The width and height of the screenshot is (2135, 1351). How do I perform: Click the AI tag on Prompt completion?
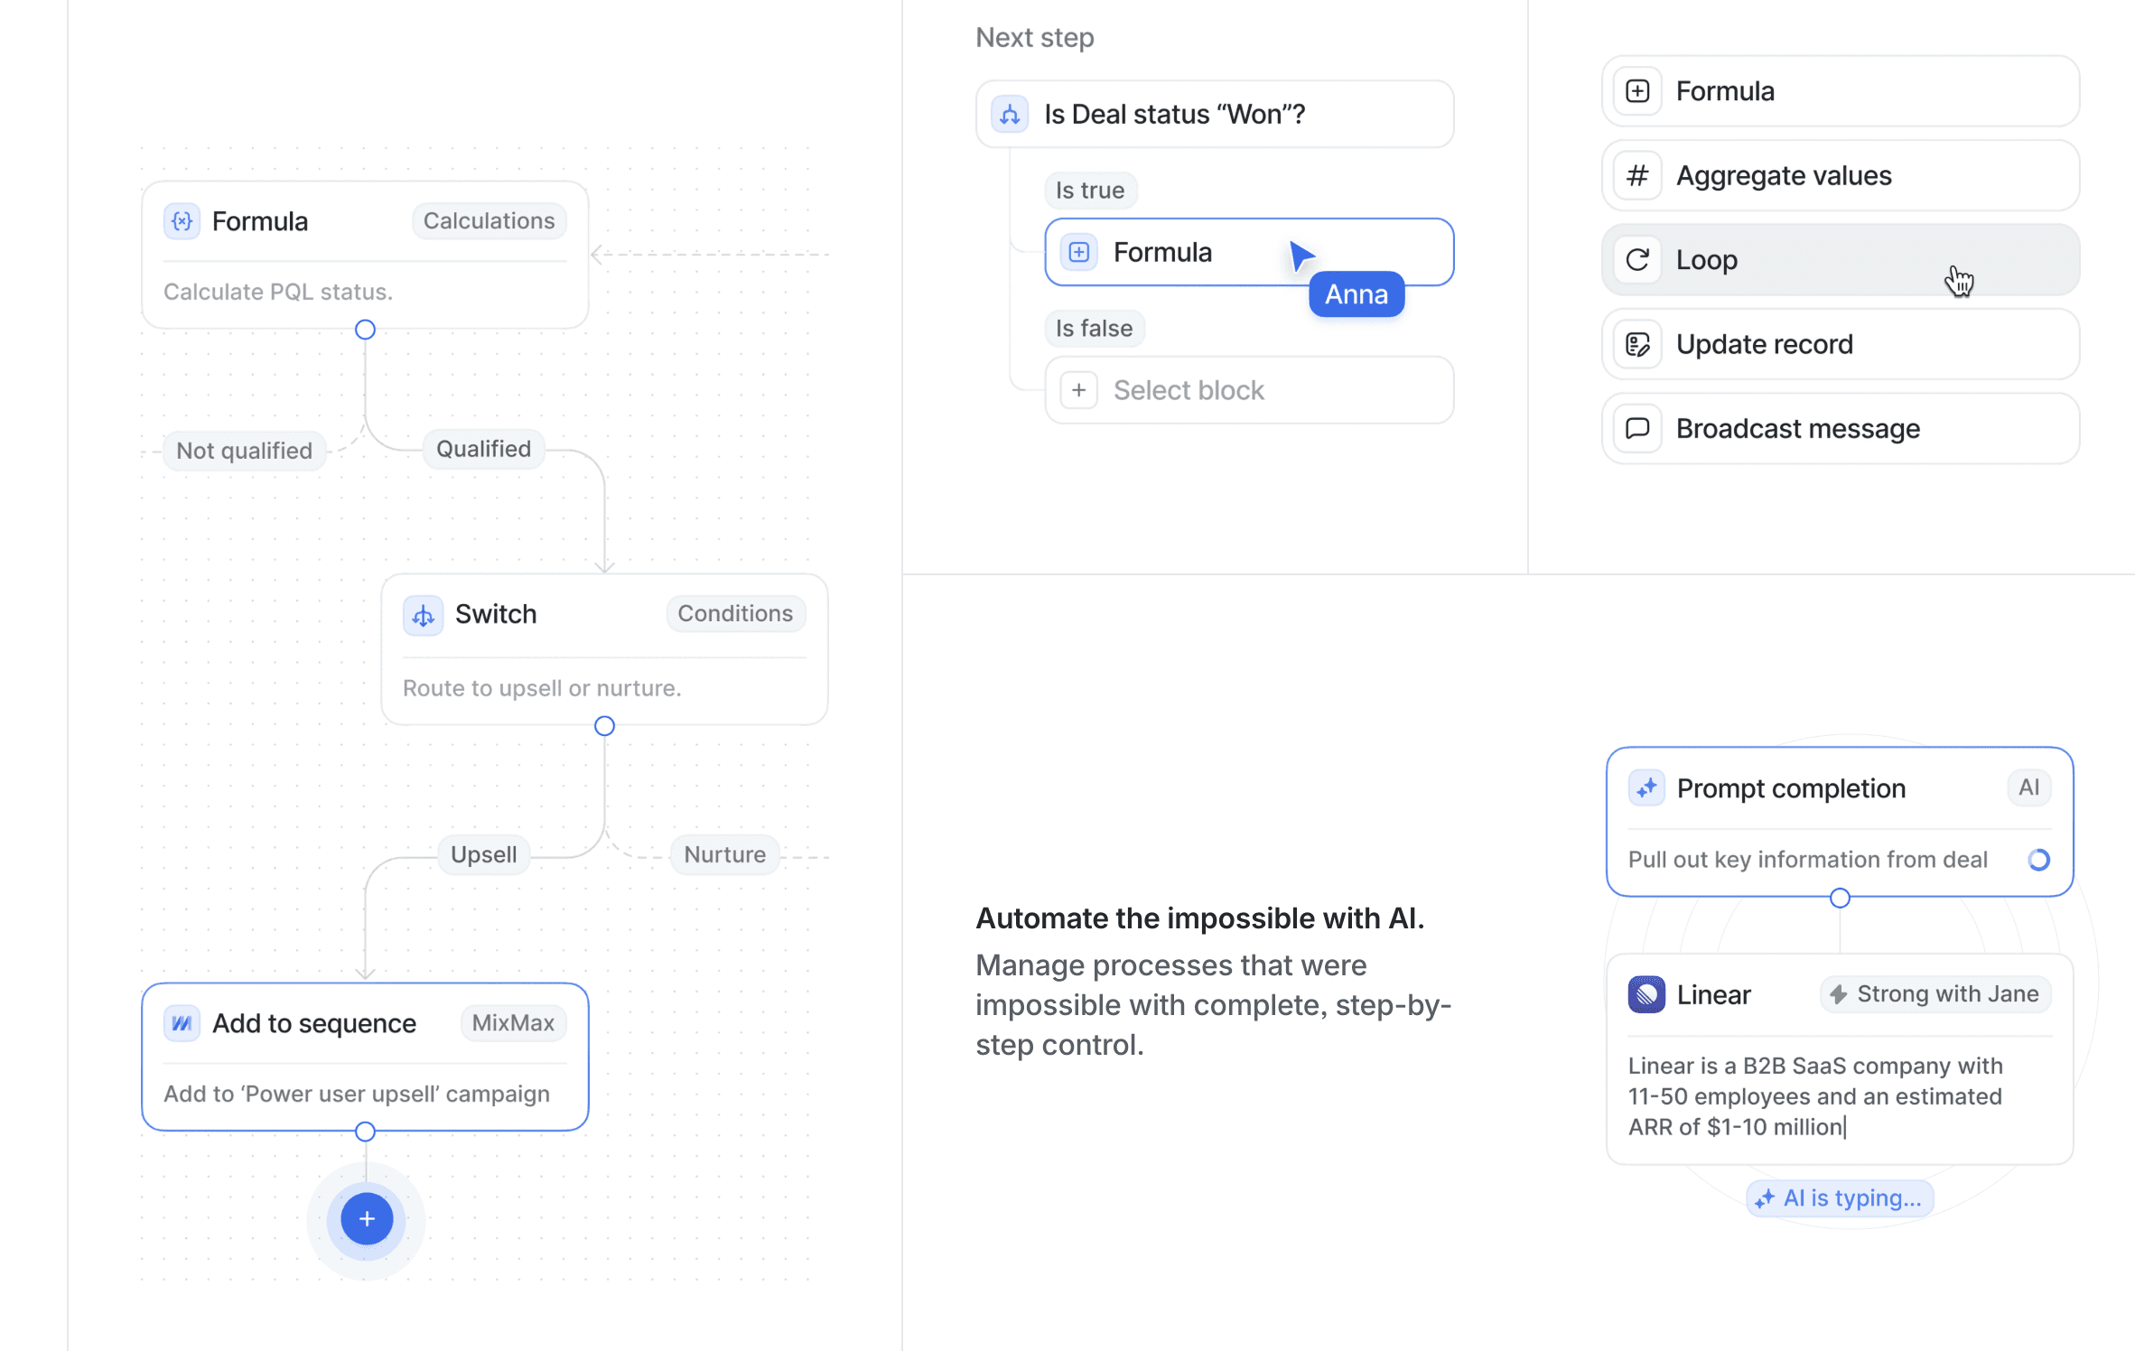click(2029, 787)
